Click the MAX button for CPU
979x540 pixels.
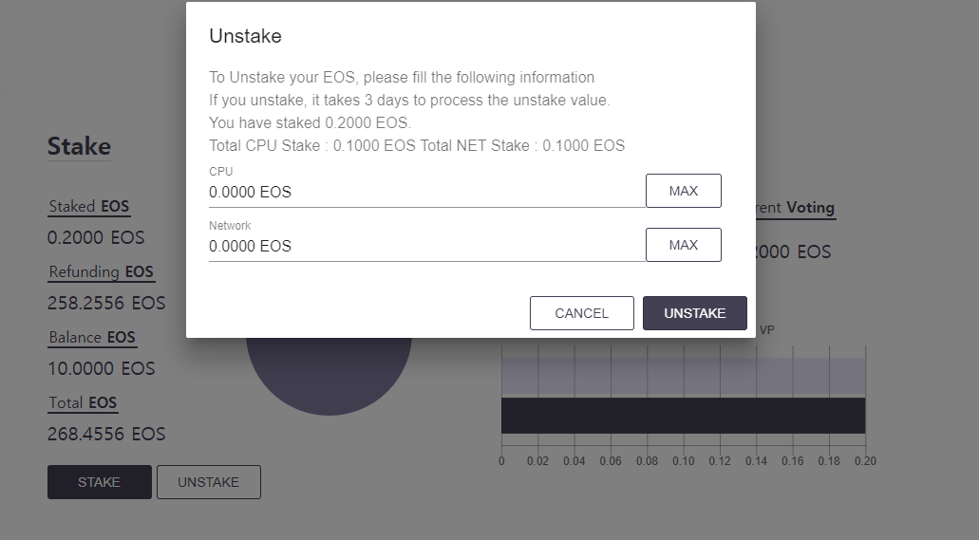point(683,191)
